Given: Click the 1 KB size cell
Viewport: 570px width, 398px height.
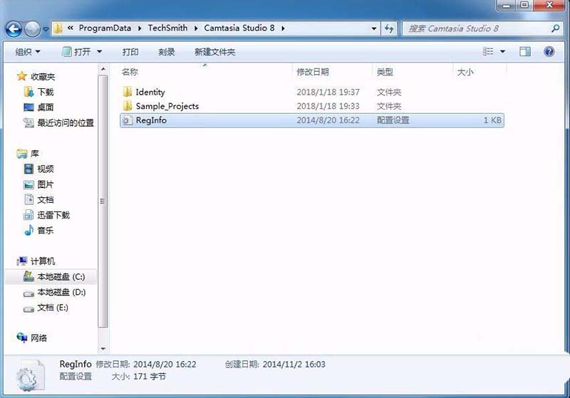Looking at the screenshot, I should coord(492,120).
